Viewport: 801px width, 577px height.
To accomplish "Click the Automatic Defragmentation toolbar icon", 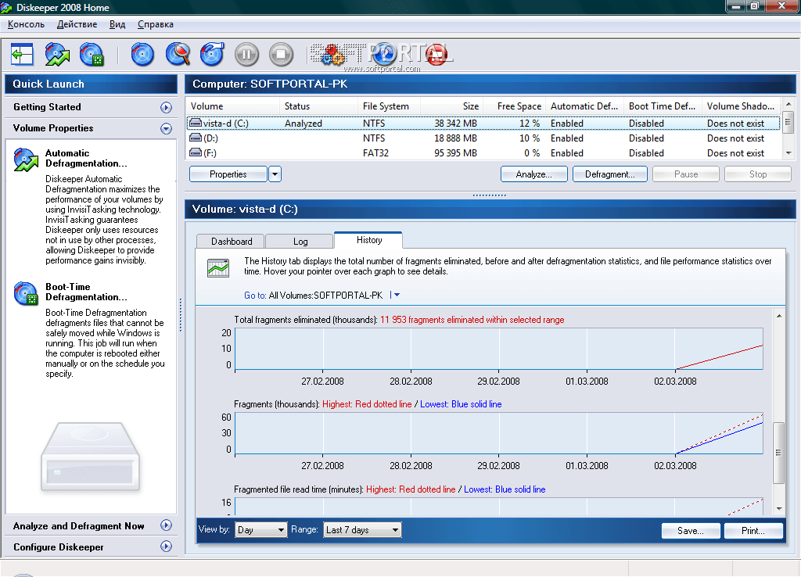I will point(57,55).
